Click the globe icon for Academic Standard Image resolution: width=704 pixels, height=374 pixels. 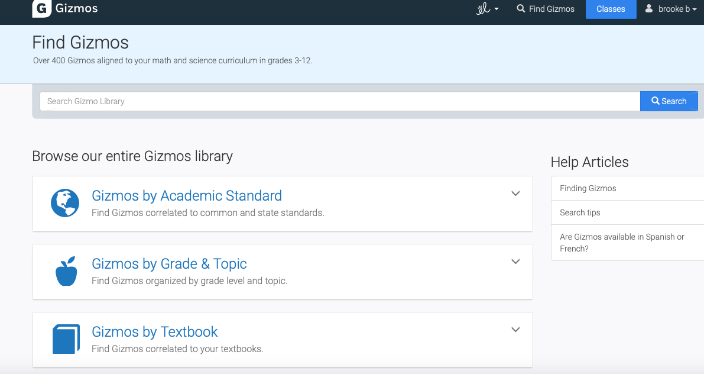pyautogui.click(x=65, y=203)
